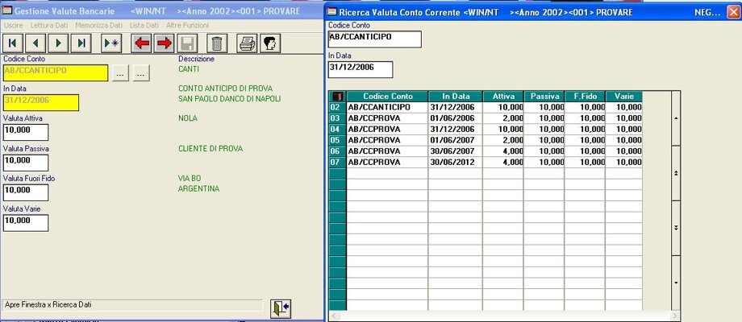This screenshot has width=742, height=322.
Task: Open the Uscire menu
Action: [14, 26]
